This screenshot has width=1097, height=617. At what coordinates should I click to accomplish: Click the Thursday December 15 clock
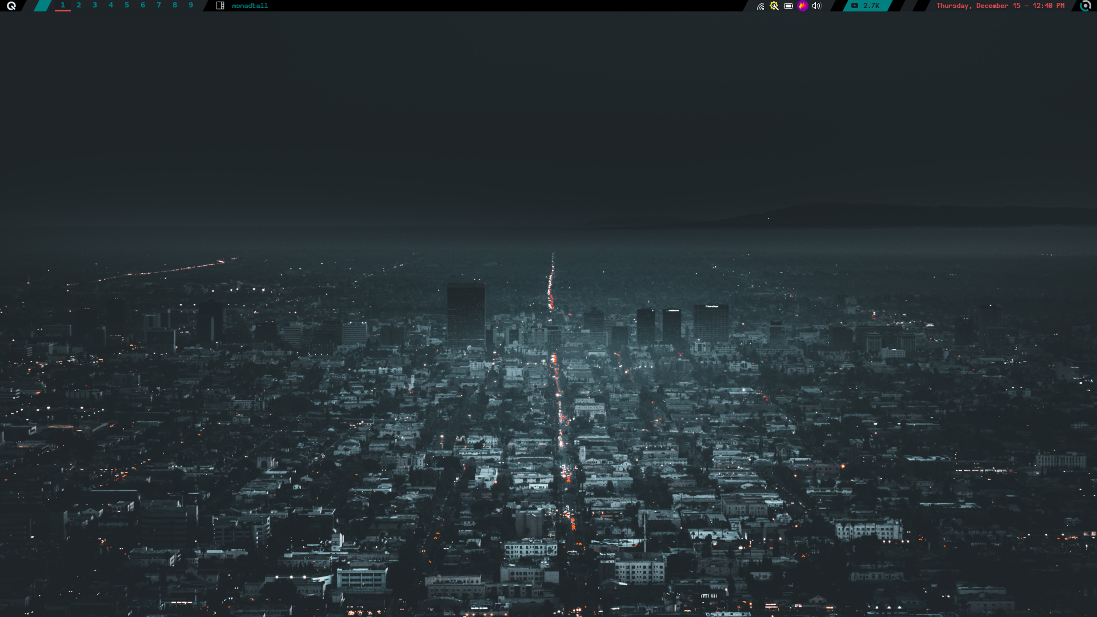click(x=1000, y=6)
